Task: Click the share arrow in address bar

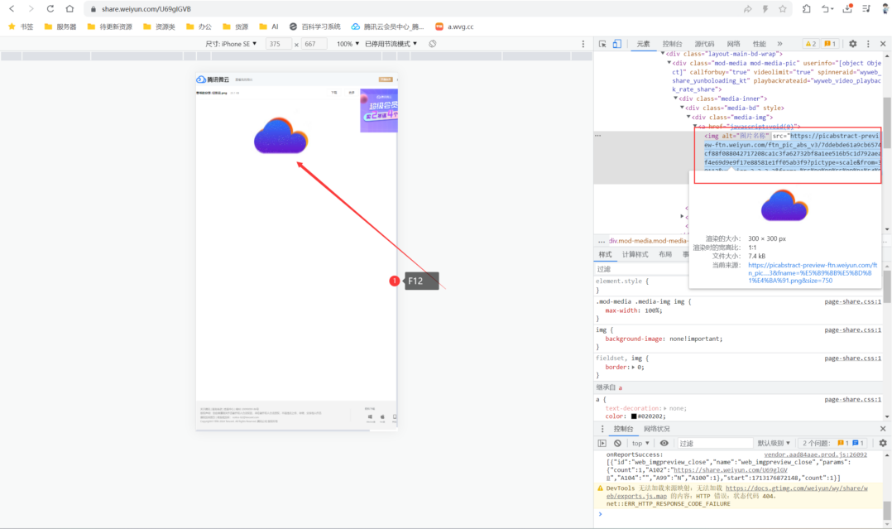Action: (747, 8)
